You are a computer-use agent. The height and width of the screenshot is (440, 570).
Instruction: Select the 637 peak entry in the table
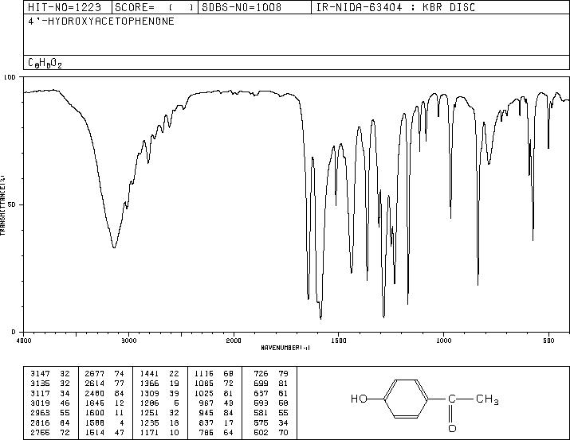(271, 393)
